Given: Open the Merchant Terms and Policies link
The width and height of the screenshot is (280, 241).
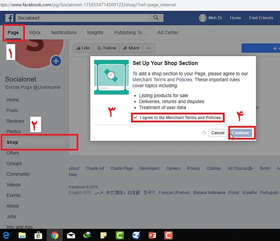Looking at the screenshot, I should click(162, 79).
